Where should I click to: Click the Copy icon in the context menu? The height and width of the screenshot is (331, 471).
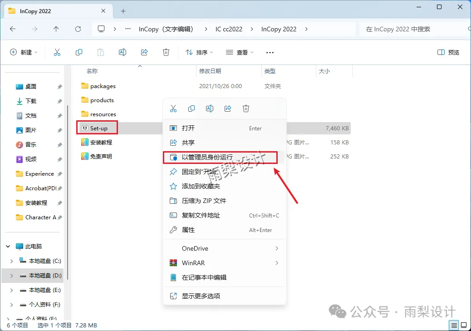(x=191, y=109)
